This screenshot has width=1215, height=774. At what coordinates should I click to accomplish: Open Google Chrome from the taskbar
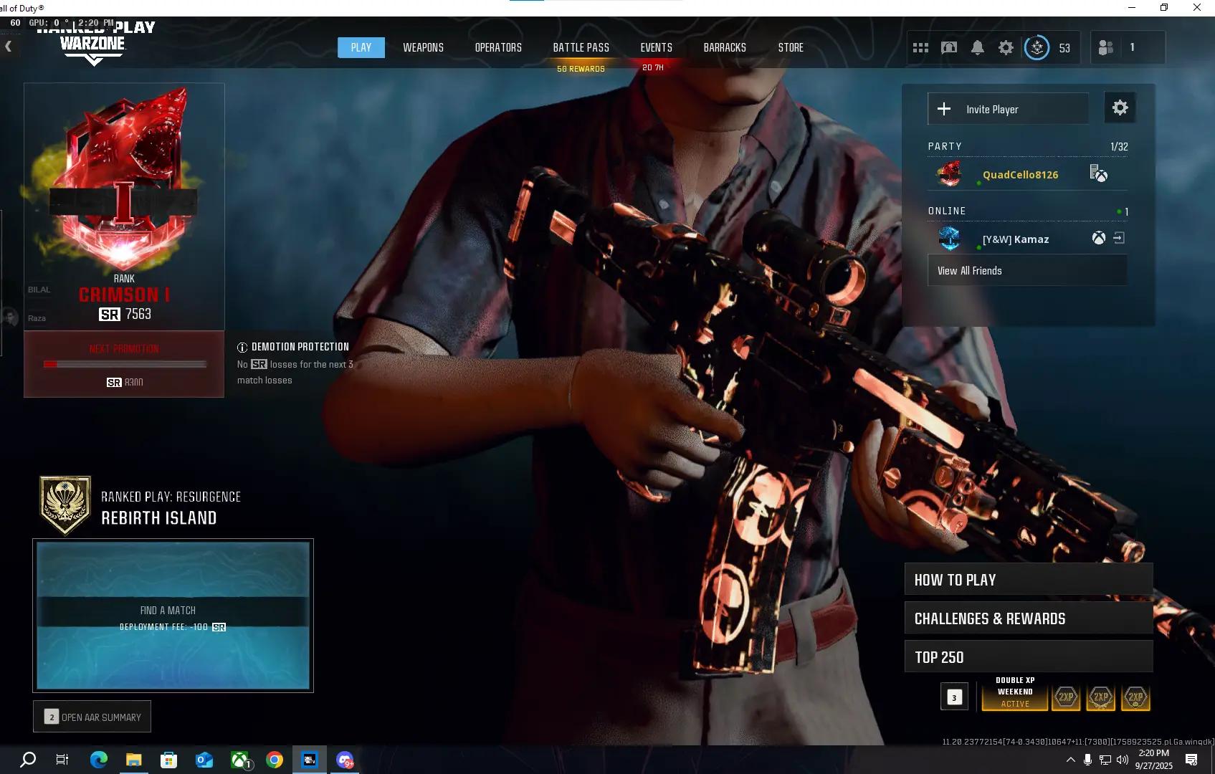point(275,760)
